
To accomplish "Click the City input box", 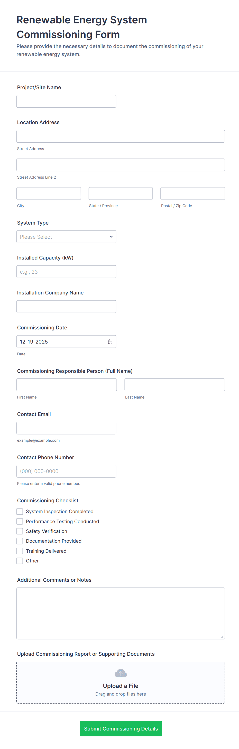I will (49, 193).
